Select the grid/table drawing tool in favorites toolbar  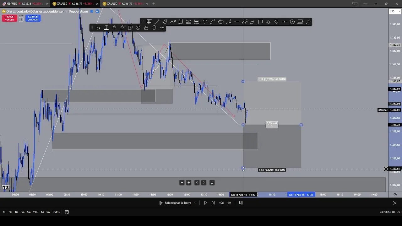point(149,22)
